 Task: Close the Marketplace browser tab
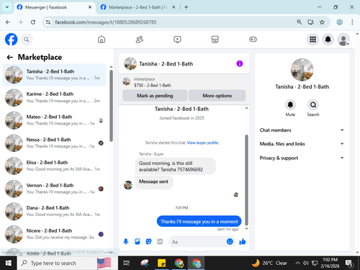pos(174,7)
